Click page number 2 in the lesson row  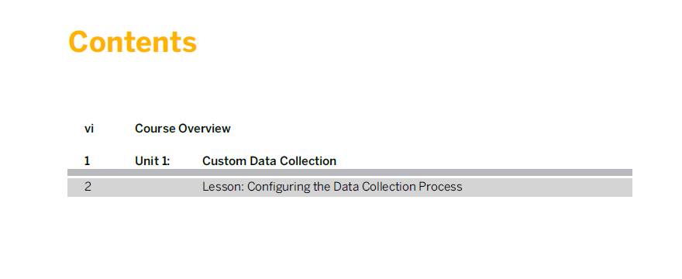(88, 187)
